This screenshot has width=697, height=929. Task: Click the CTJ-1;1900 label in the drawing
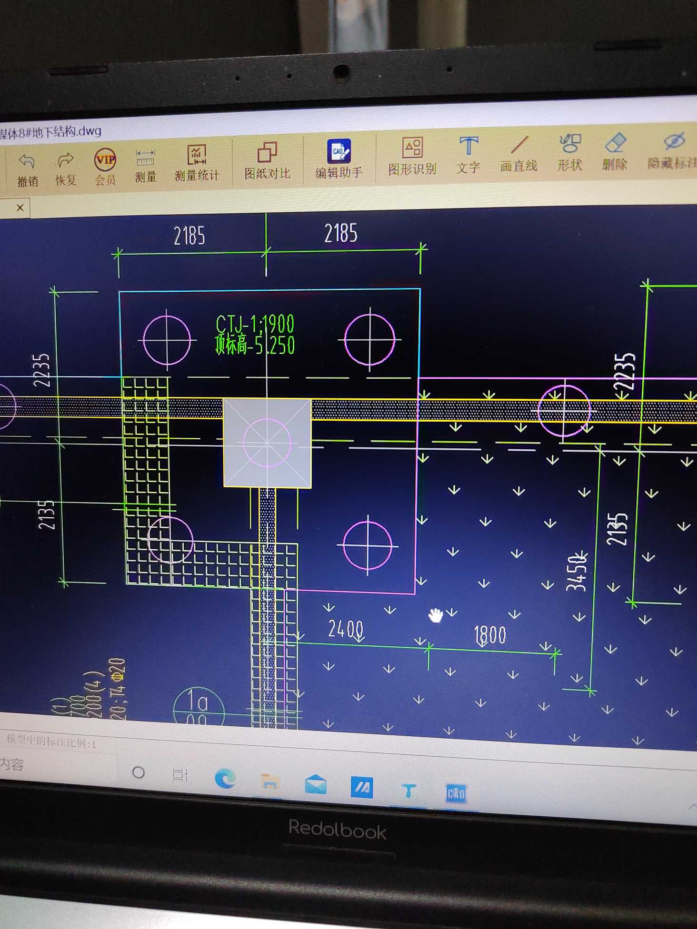[255, 324]
